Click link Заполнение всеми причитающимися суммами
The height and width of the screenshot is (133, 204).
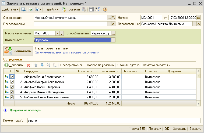67,52
